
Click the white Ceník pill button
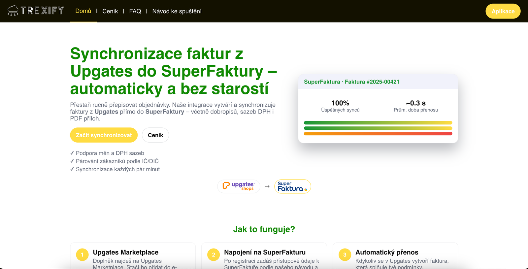(x=155, y=135)
